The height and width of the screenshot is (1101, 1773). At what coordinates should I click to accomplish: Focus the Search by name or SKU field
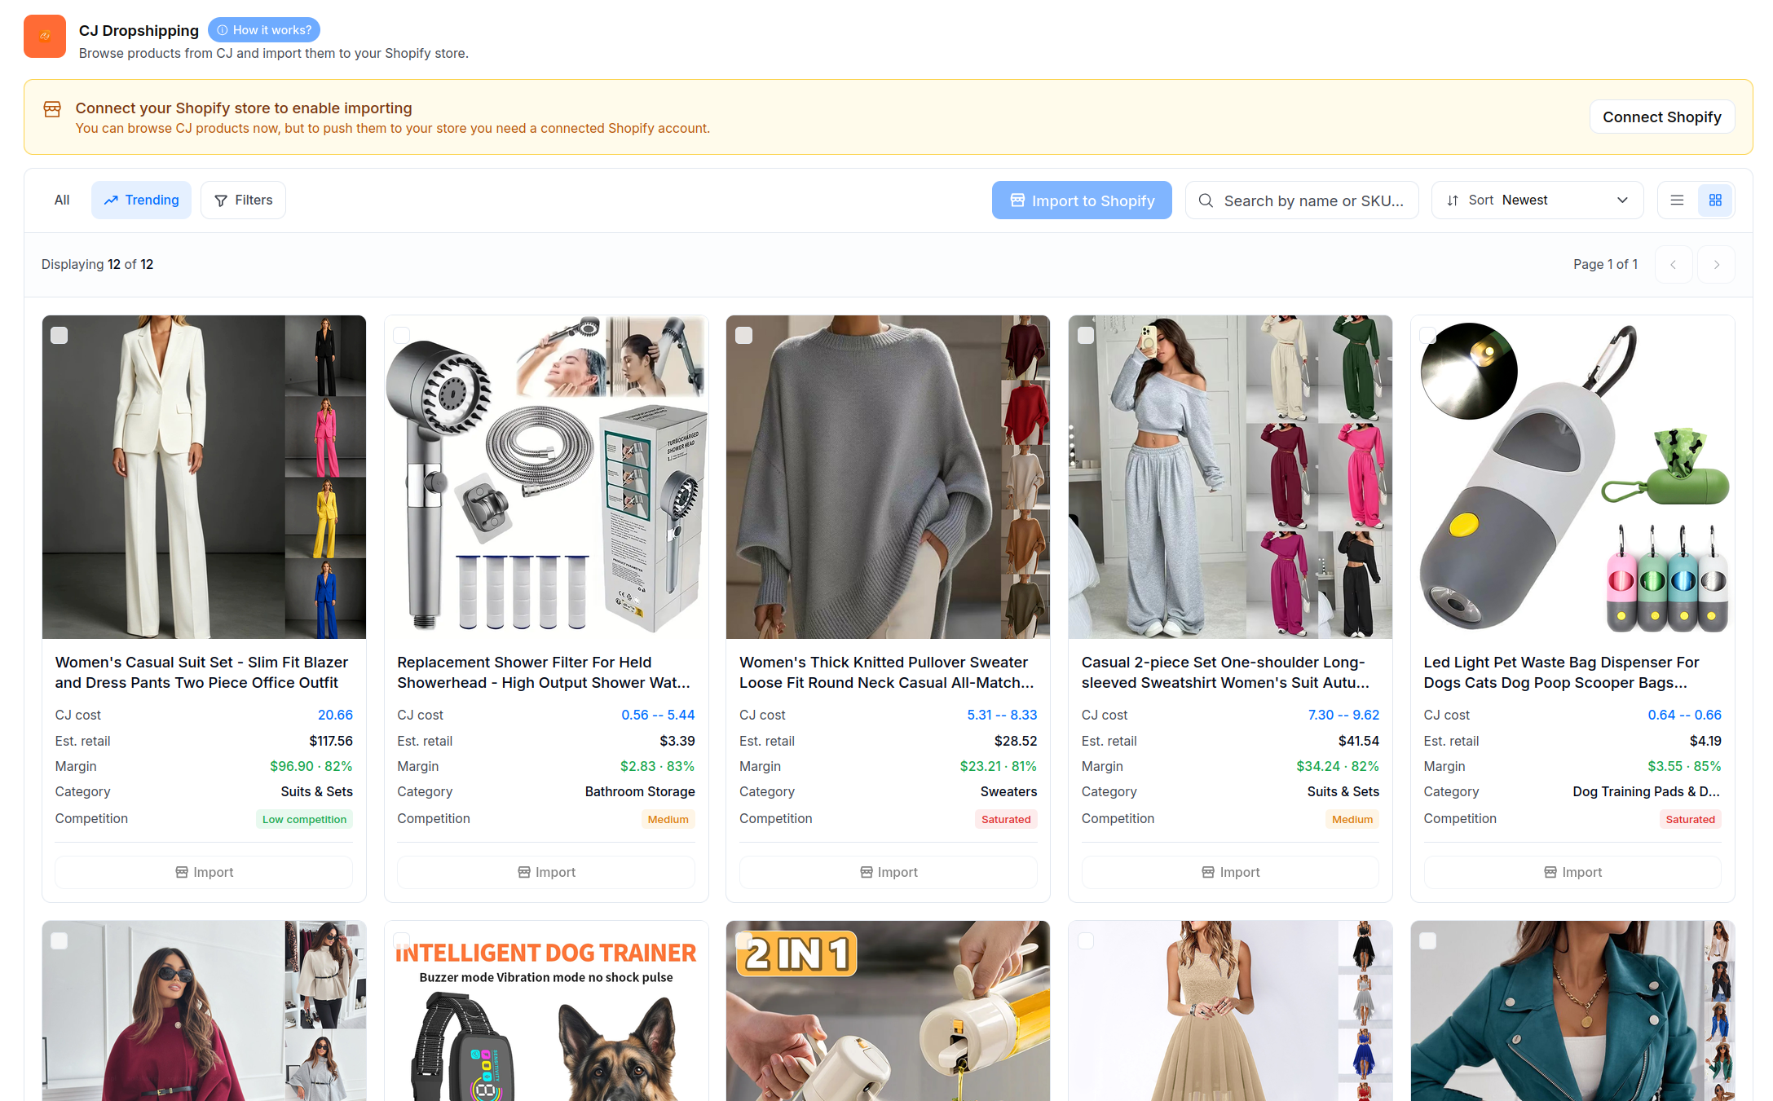point(1302,200)
